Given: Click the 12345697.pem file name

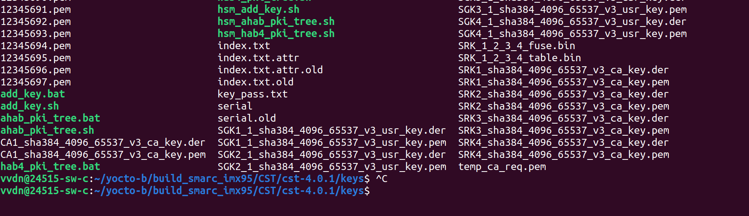Looking at the screenshot, I should pos(36,82).
